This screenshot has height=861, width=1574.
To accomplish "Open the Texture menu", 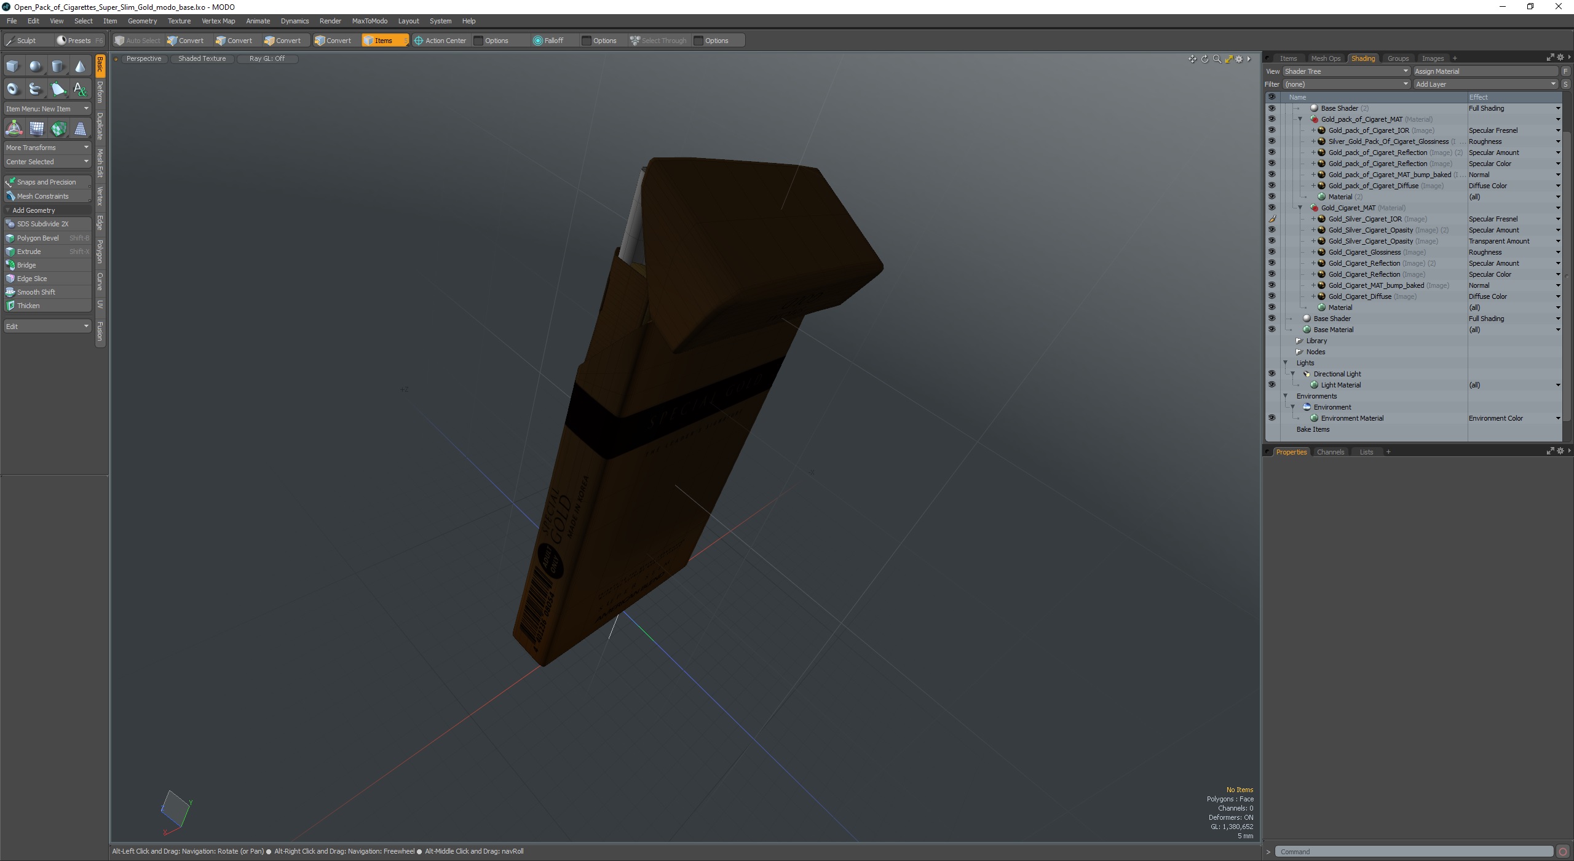I will click(179, 21).
